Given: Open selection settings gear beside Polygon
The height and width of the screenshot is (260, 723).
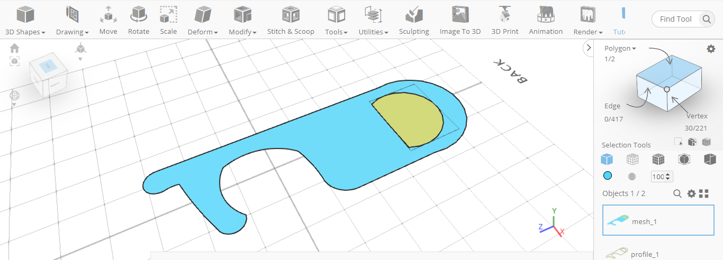Looking at the screenshot, I should pos(711,49).
